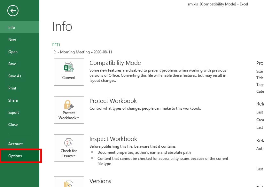This screenshot has width=264, height=187.
Task: Click Save As in the sidebar
Action: tap(15, 76)
